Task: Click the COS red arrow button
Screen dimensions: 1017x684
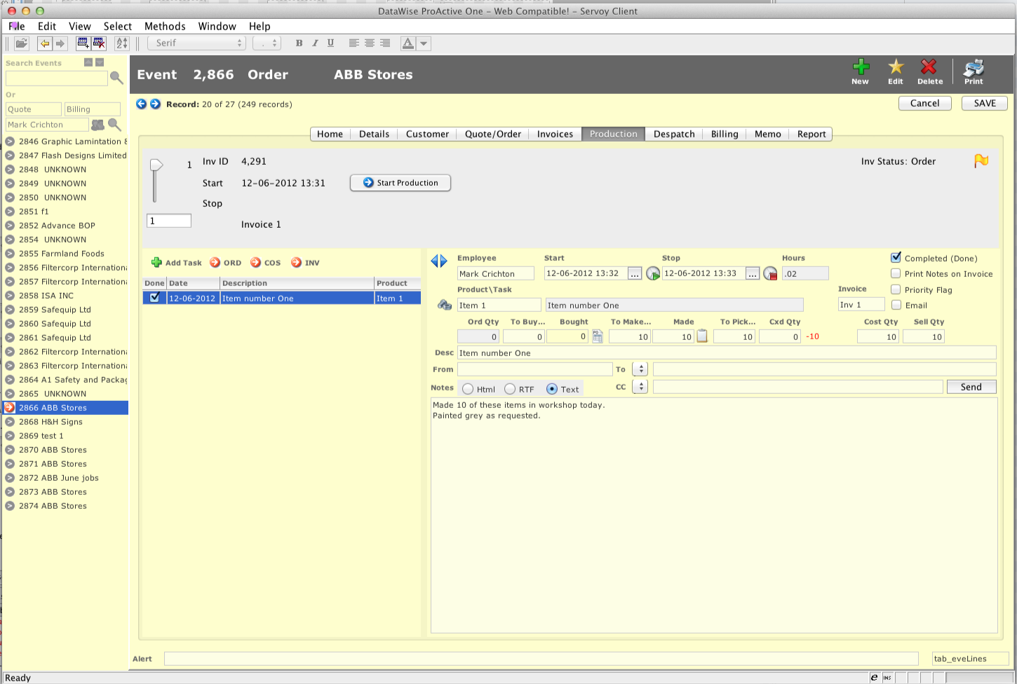Action: 265,263
